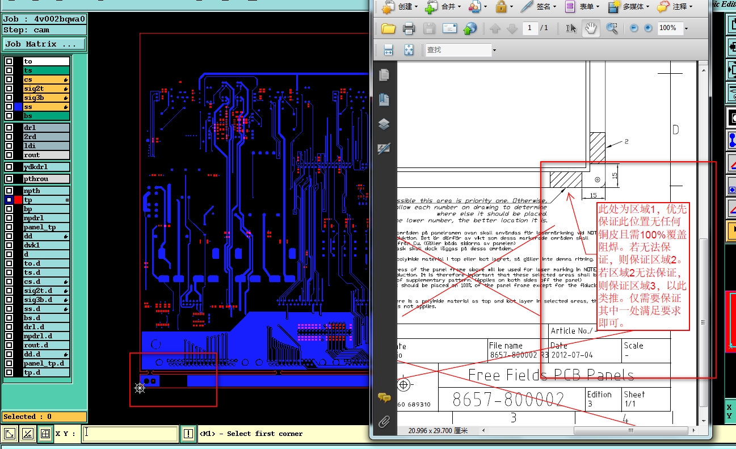Toggle the checkbox for layer rout
The height and width of the screenshot is (449, 736).
click(9, 155)
